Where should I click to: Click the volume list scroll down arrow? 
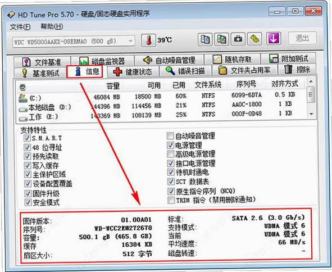click(x=311, y=114)
